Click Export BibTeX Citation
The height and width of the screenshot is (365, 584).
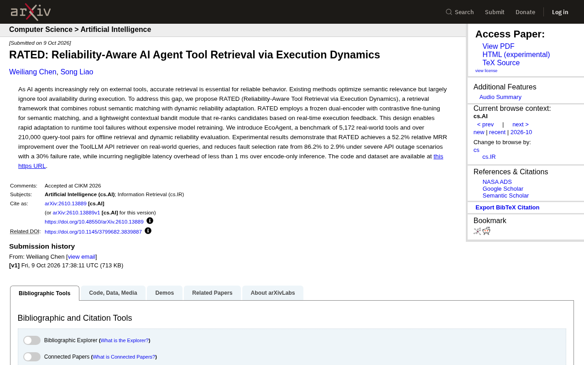click(x=507, y=208)
